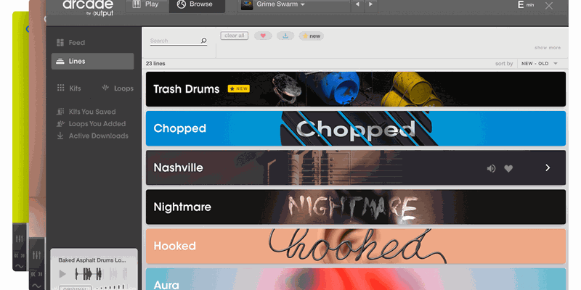581x290 pixels.
Task: Switch to the Browse tab
Action: coord(195,4)
